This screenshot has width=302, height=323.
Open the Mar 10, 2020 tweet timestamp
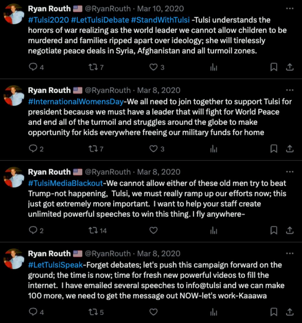(160, 9)
